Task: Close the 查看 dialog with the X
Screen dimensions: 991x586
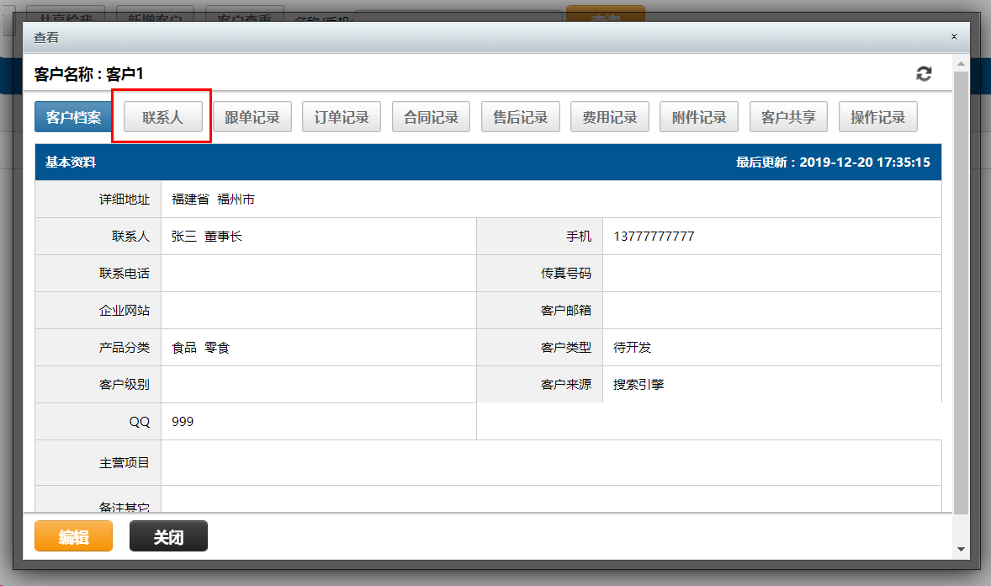Action: (x=954, y=37)
